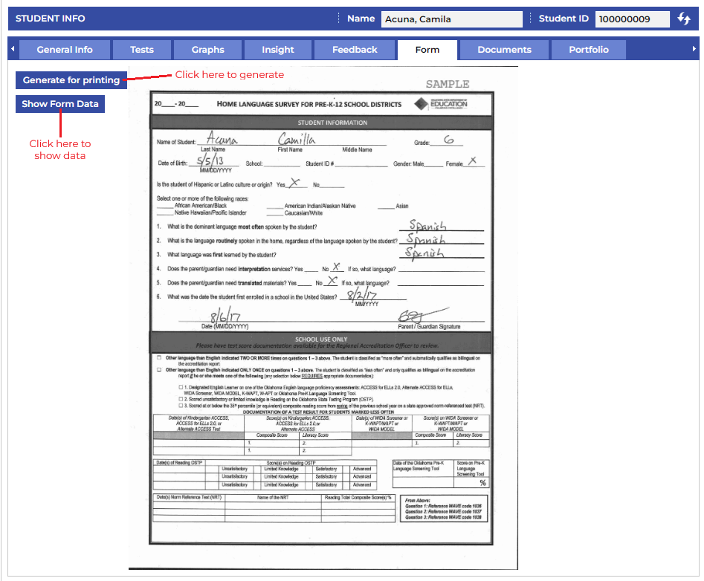
Task: Select the Insight tab
Action: click(x=278, y=50)
